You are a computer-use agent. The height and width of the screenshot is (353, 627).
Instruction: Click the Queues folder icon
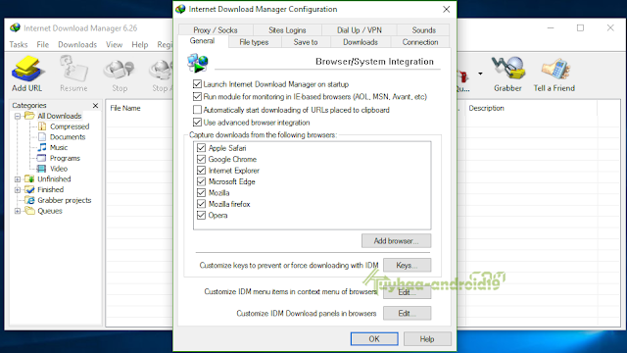29,211
